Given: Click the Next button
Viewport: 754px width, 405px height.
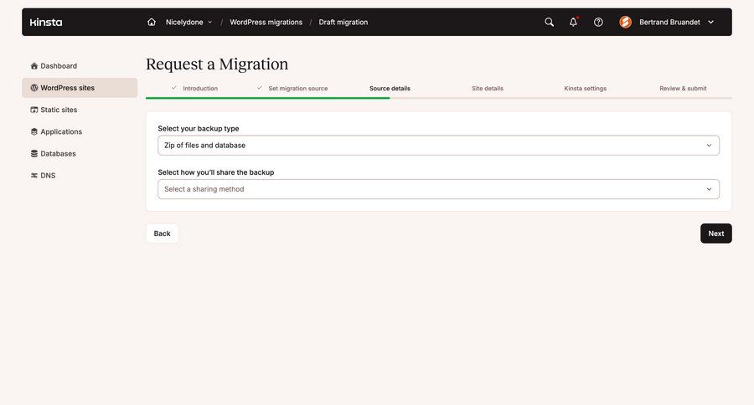Looking at the screenshot, I should coord(716,233).
